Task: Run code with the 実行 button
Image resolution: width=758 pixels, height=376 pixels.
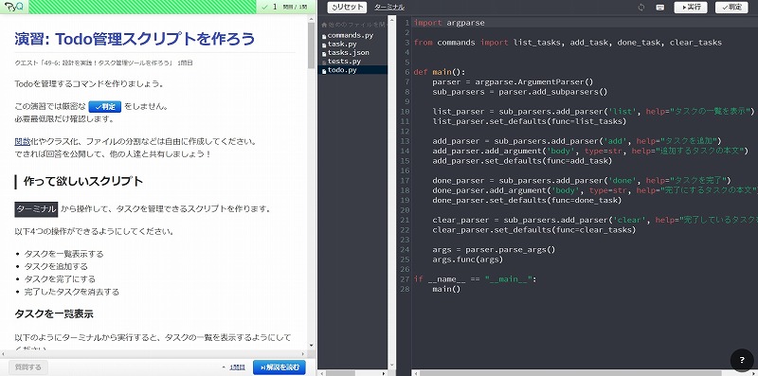Action: (691, 8)
